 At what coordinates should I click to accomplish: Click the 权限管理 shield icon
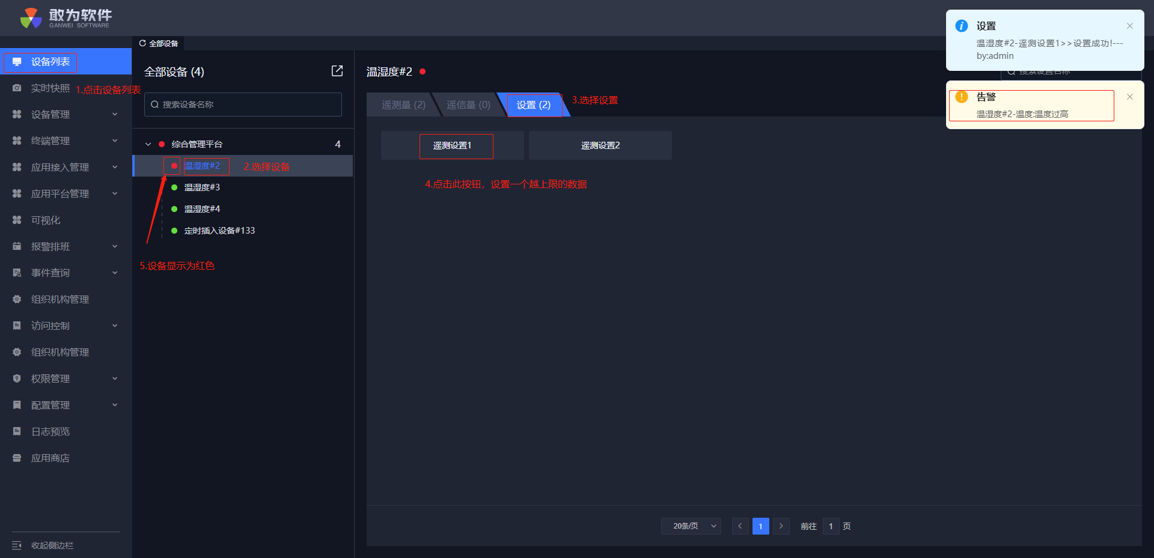pyautogui.click(x=17, y=378)
